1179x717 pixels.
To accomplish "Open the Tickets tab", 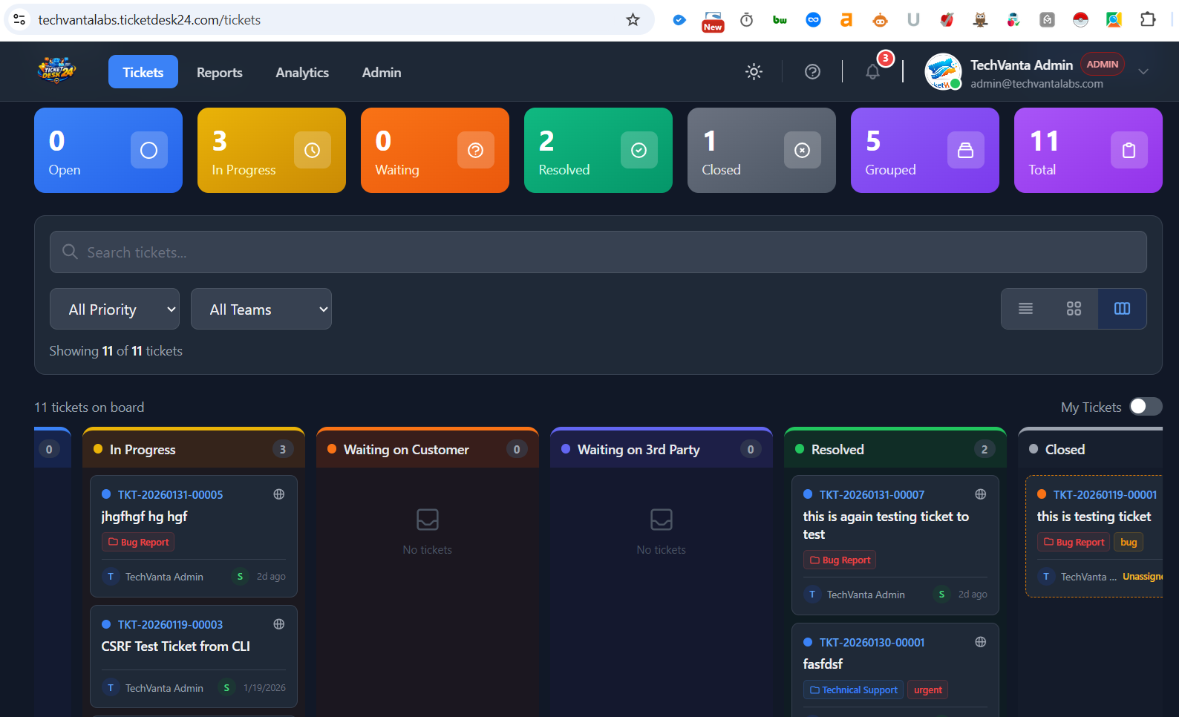I will pos(143,72).
